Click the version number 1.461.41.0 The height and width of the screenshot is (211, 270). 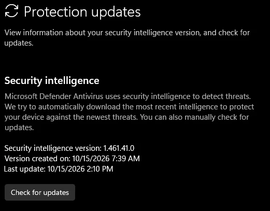[119, 148]
